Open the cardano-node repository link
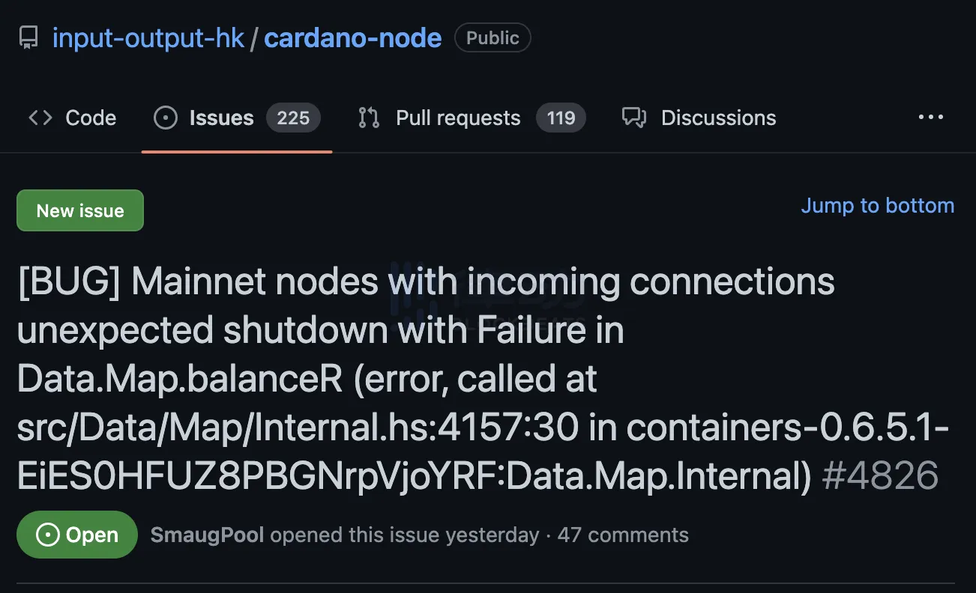 (353, 37)
